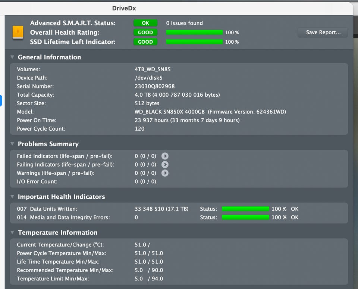This screenshot has width=358, height=289.
Task: Click the Save Report button
Action: [323, 32]
